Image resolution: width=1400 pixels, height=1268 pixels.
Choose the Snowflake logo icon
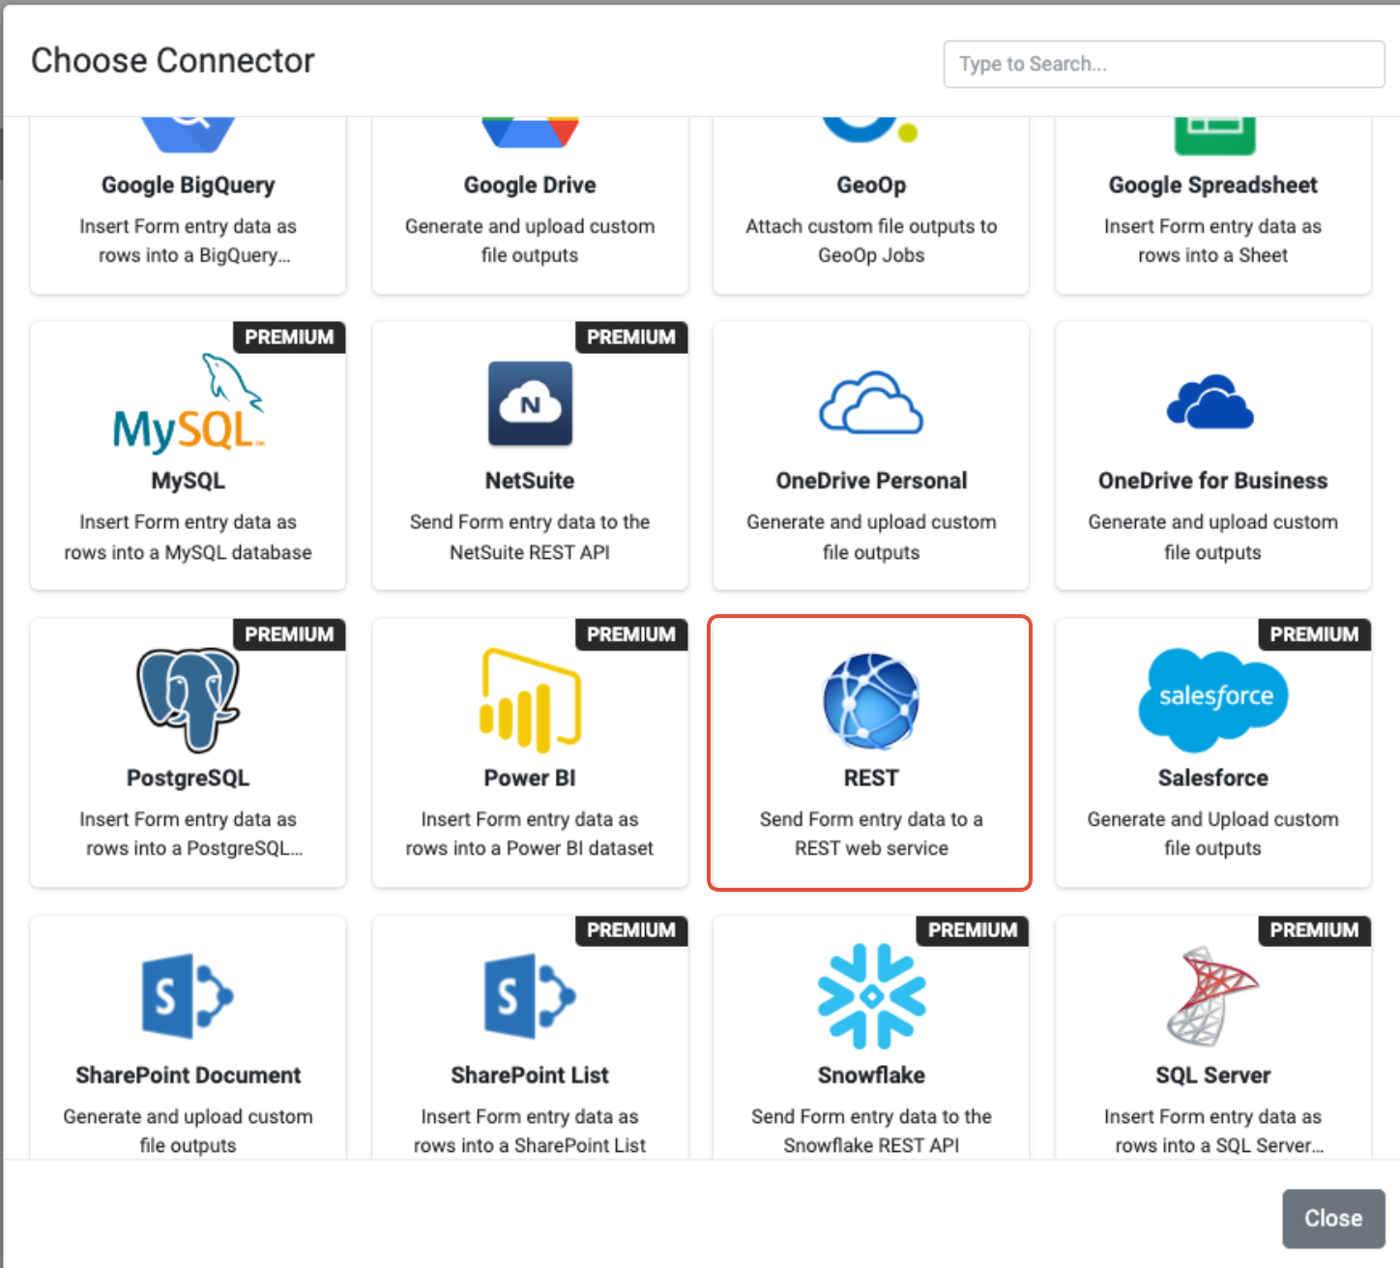click(x=871, y=996)
